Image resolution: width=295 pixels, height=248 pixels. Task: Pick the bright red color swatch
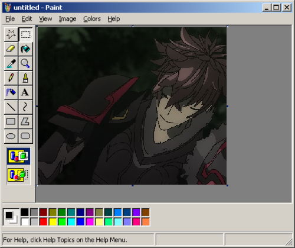coord(43,221)
